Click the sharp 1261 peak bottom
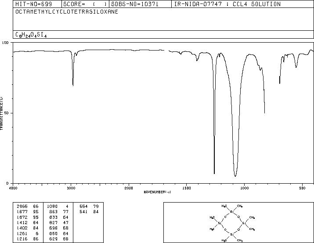The width and height of the screenshot is (314, 243). 214,173
